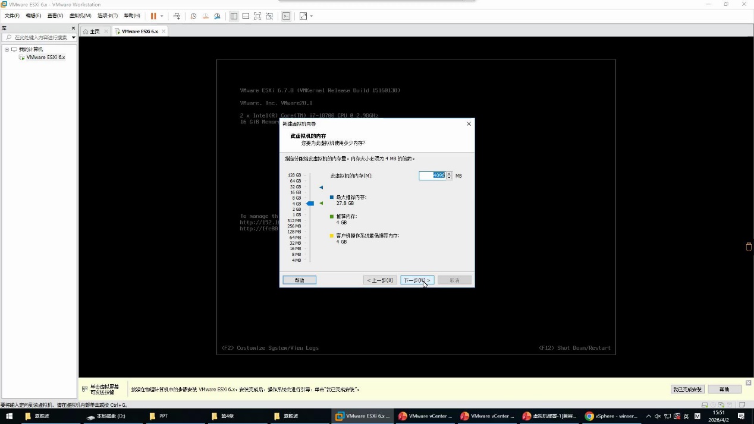
Task: Click the muted volume tray icon
Action: pyautogui.click(x=658, y=416)
